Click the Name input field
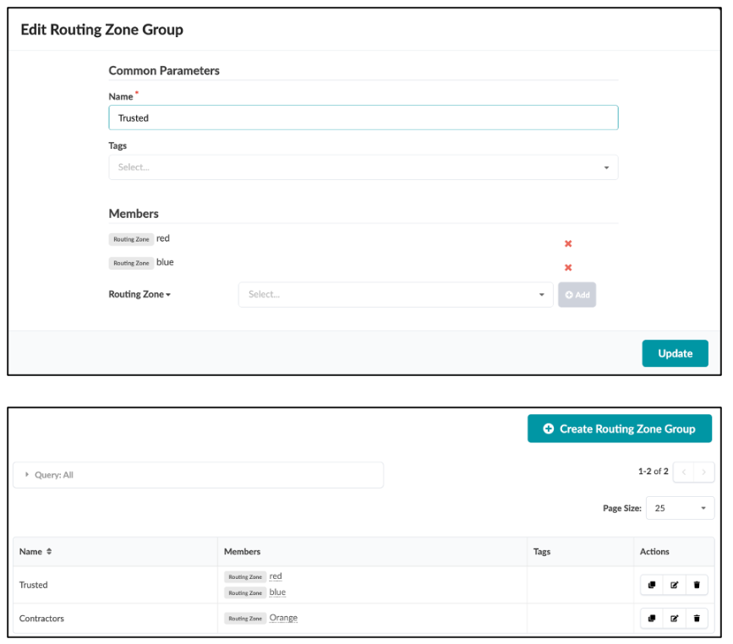This screenshot has height=644, width=733. pos(363,117)
